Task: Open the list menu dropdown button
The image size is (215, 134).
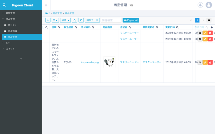Action: click(55, 20)
